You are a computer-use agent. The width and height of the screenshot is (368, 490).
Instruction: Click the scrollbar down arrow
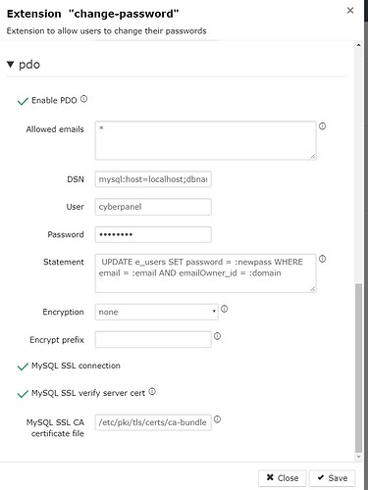pyautogui.click(x=358, y=457)
